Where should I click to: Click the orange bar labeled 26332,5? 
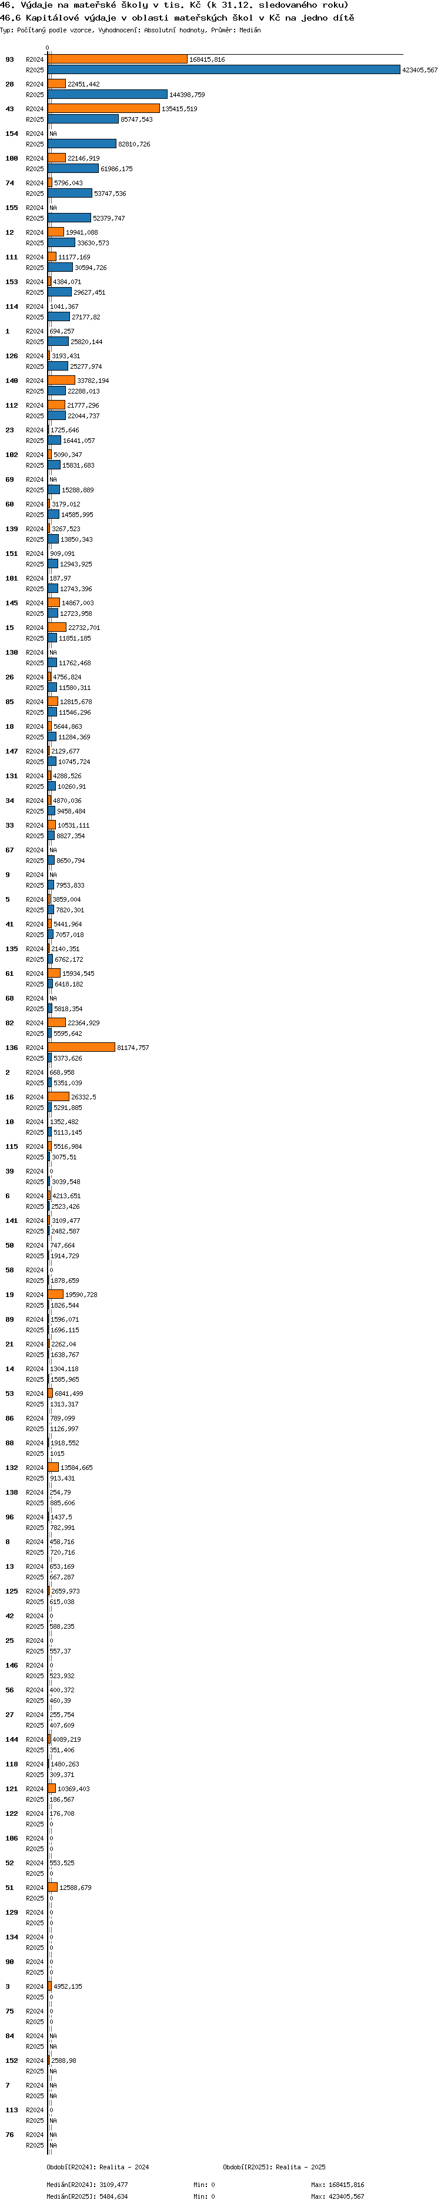pyautogui.click(x=58, y=1096)
